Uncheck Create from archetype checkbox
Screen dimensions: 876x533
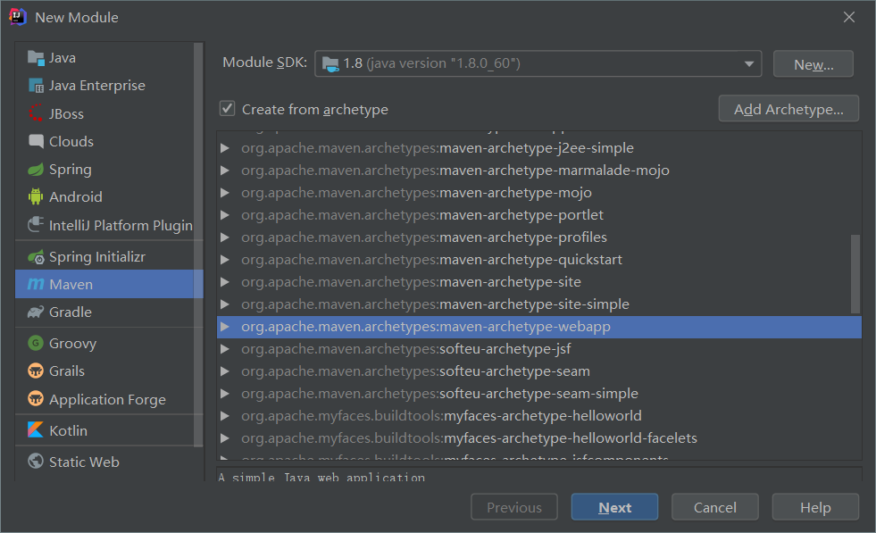coord(228,108)
